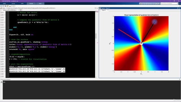Click editor scrollbar down arrow
This screenshot has height=102, width=181.
96,77
